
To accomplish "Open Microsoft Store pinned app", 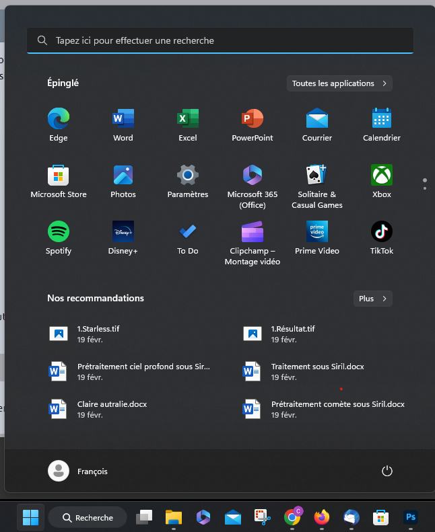I will (x=59, y=182).
